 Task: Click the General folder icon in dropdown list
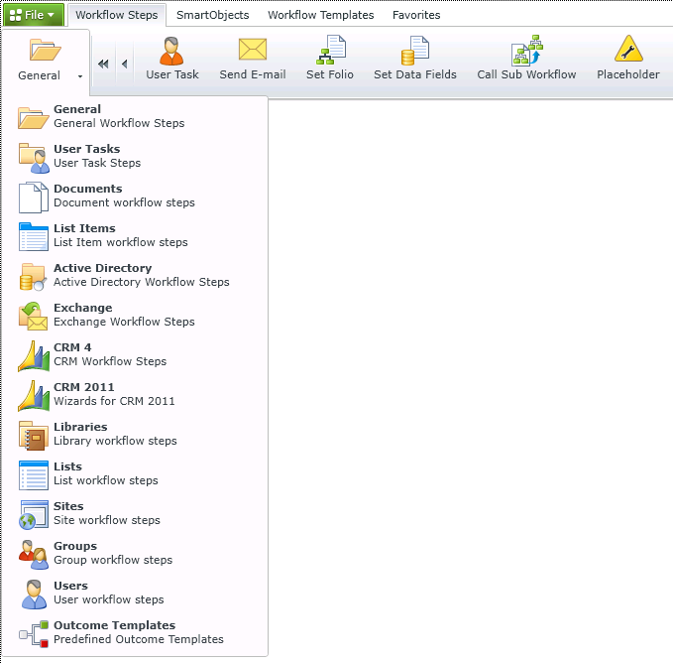[x=34, y=117]
